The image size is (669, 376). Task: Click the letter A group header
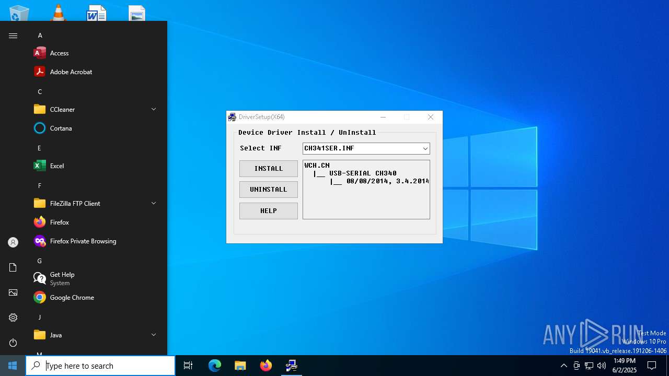pos(40,36)
